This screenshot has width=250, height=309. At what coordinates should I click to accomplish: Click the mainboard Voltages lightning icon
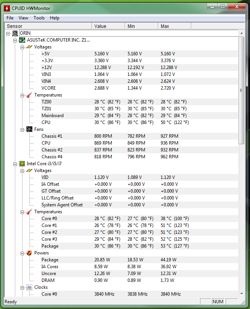(29, 47)
